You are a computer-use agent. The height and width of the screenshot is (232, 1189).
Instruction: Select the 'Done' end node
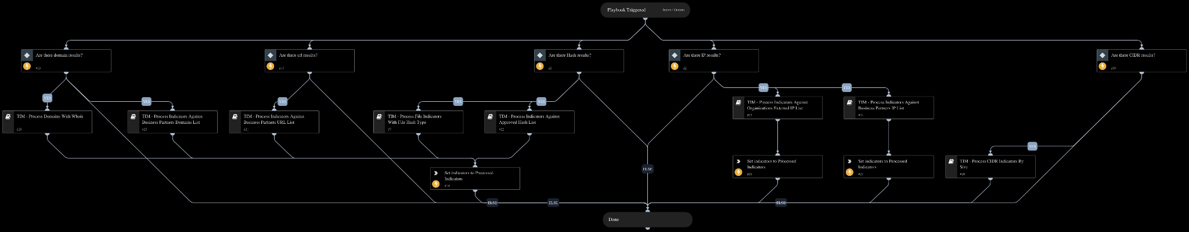(x=647, y=219)
